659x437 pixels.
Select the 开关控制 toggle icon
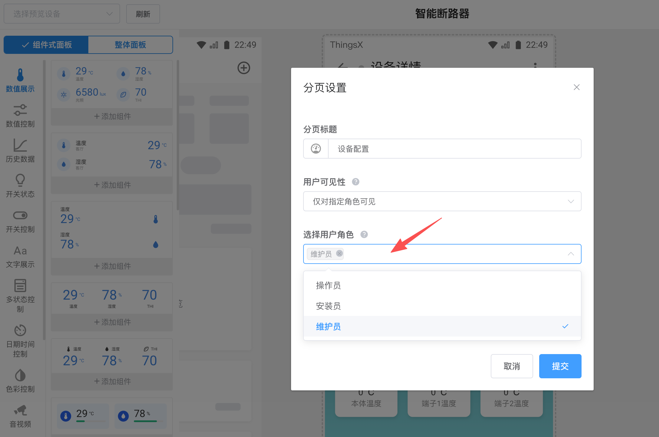point(20,215)
